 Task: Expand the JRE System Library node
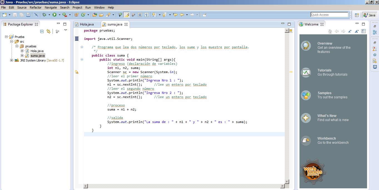(11, 60)
